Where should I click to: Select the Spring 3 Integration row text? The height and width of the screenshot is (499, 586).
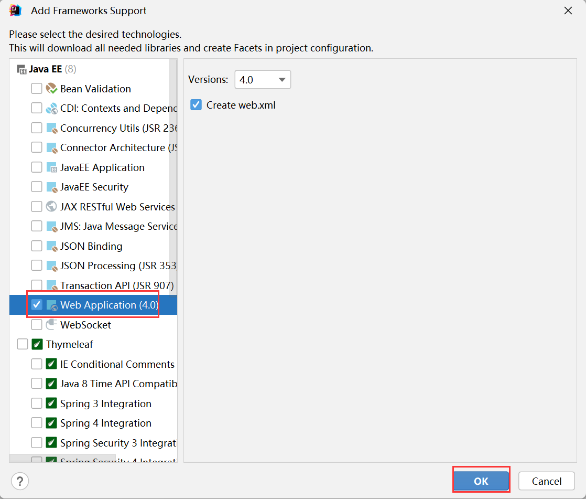[x=106, y=404]
